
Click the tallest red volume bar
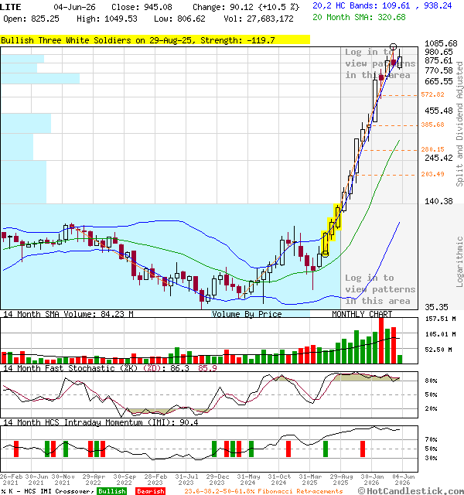[x=381, y=340]
